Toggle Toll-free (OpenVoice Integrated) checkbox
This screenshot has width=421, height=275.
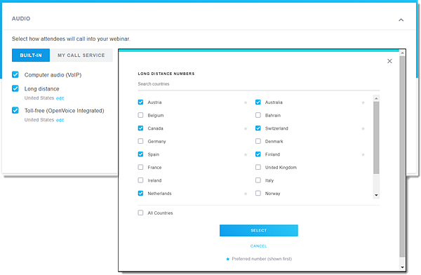15,110
